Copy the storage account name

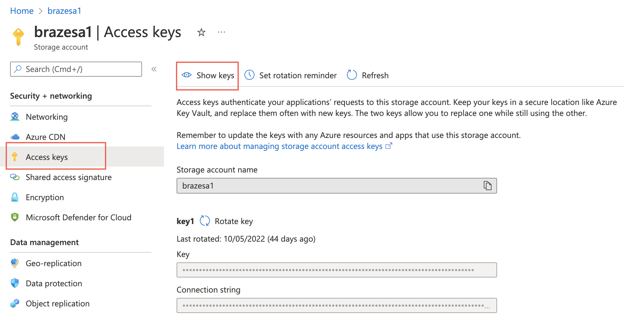487,186
